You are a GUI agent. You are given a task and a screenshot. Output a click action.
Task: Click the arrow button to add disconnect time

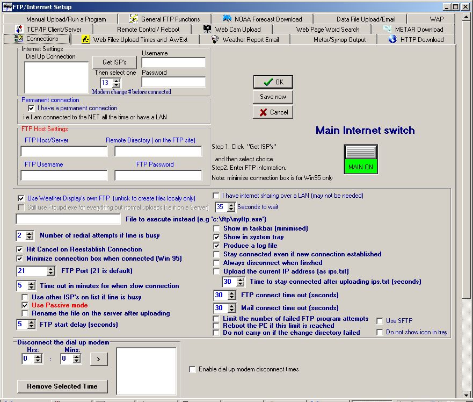click(x=99, y=359)
